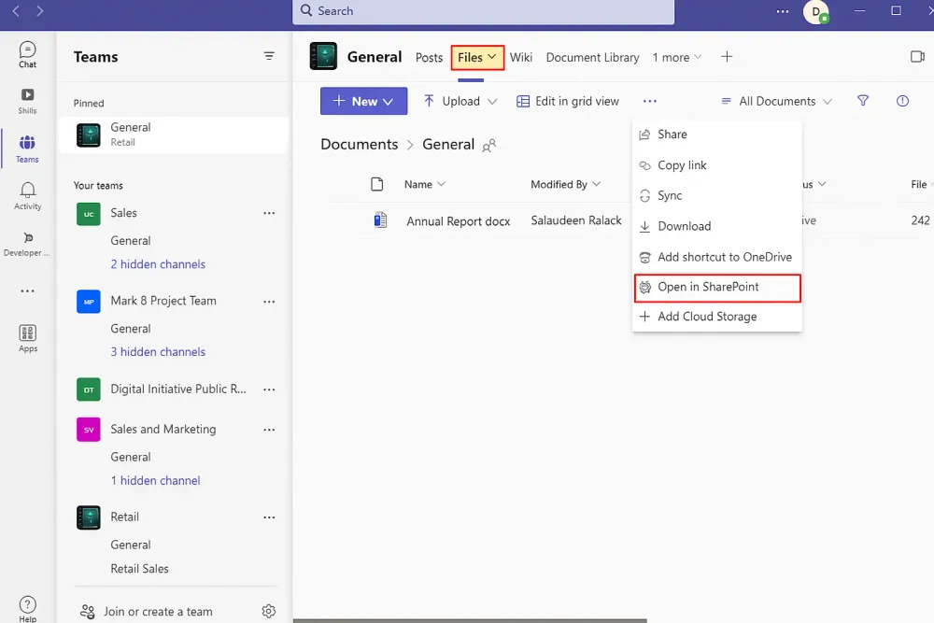Open the New item dropdown
The height and width of the screenshot is (623, 934).
tap(363, 100)
